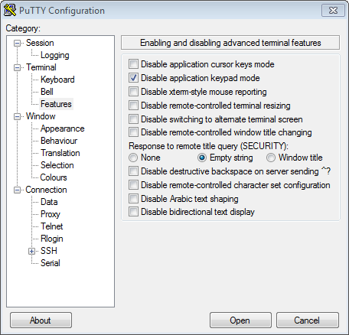Click the 'Response to remote title query (SECURITY):' label
The height and width of the screenshot is (335, 349).
pos(208,146)
